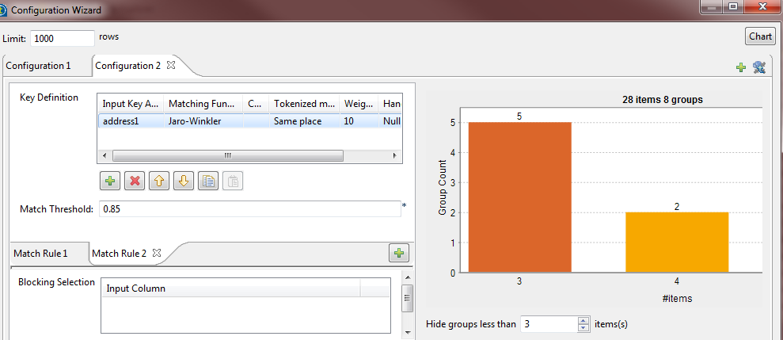This screenshot has width=783, height=340.
Task: Click the orange bar for 3 items
Action: click(x=519, y=197)
